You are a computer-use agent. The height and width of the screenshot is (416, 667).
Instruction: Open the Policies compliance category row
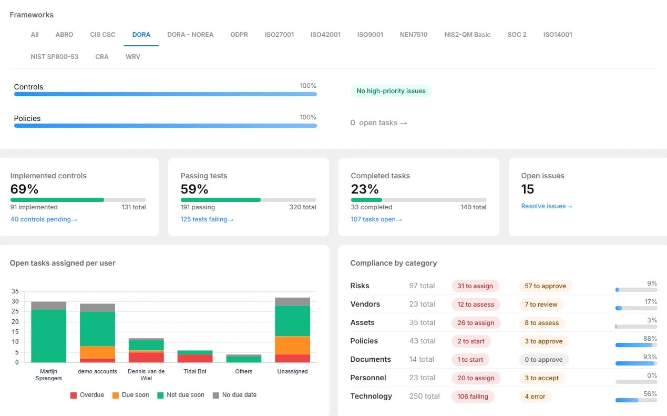pyautogui.click(x=504, y=341)
